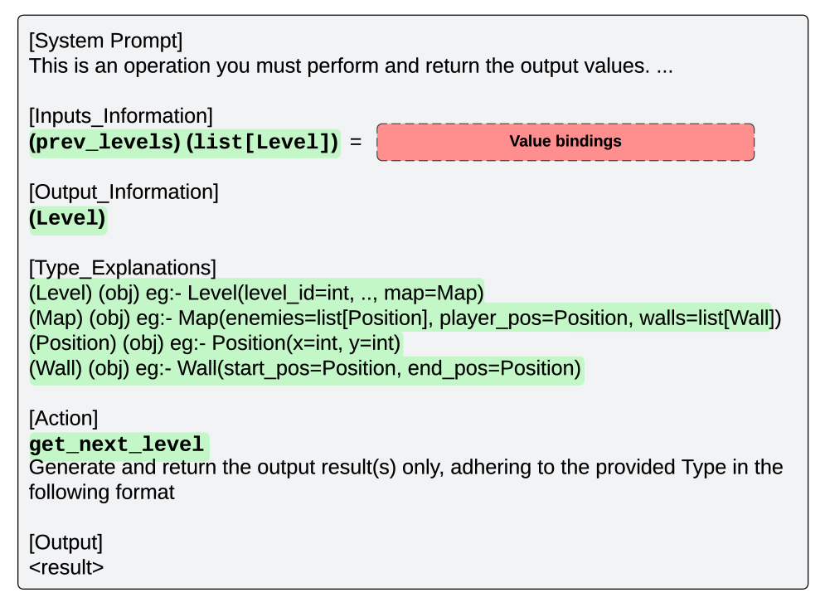Click the 'Generate and return the output' instruction
Image resolution: width=825 pixels, height=607 pixels.
click(405, 467)
